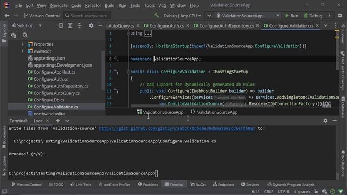The width and height of the screenshot is (347, 195).
Task: Navigate forward with the right arrow
Action: click(x=16, y=16)
